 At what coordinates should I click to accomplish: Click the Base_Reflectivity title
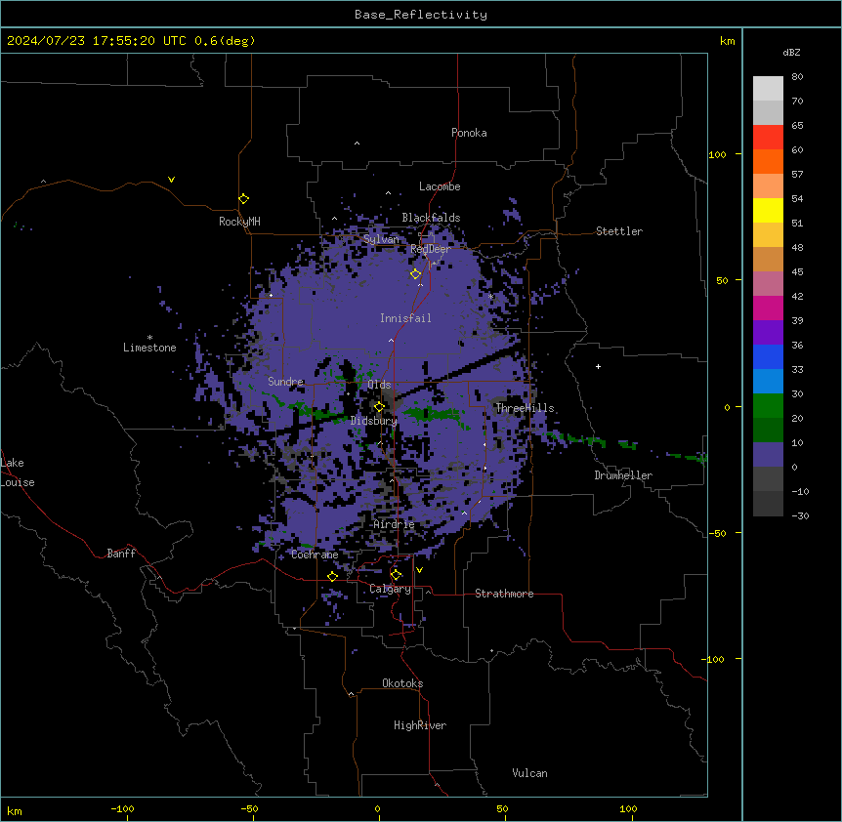(x=421, y=15)
